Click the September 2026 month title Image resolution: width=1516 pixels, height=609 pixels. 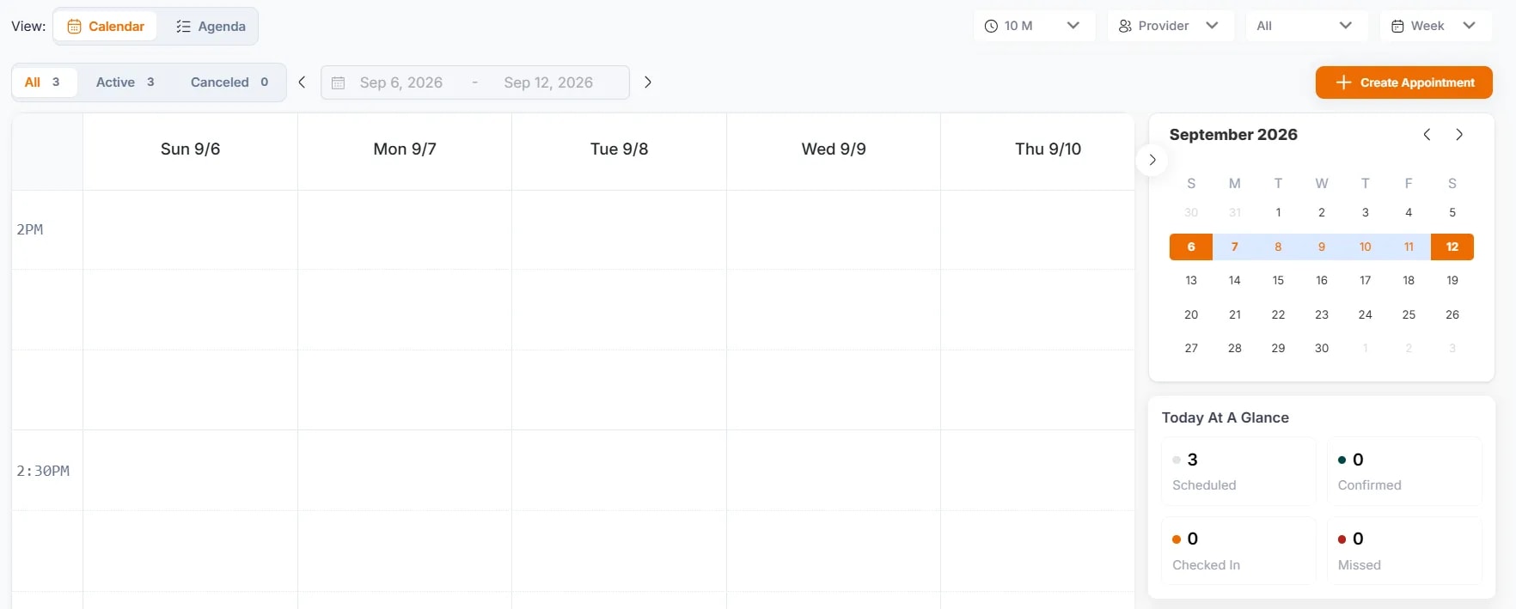click(x=1233, y=135)
